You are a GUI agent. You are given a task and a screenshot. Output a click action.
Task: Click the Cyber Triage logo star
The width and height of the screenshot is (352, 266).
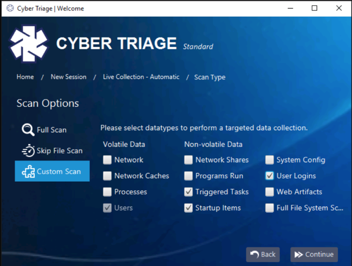tap(29, 44)
